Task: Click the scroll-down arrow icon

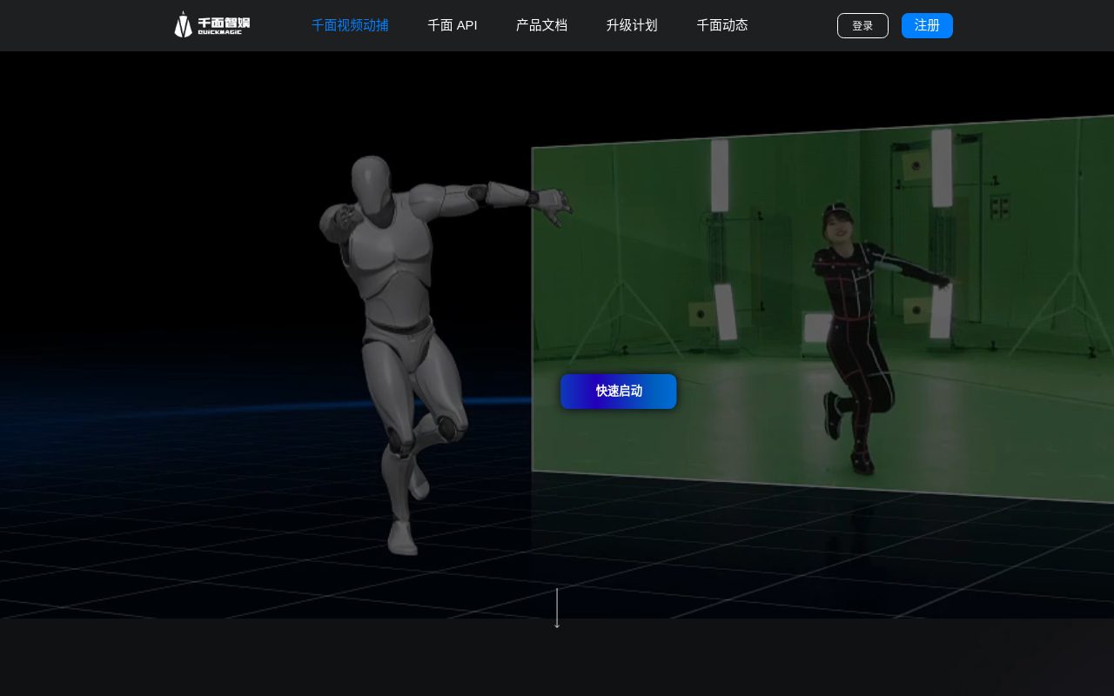Action: [x=557, y=609]
